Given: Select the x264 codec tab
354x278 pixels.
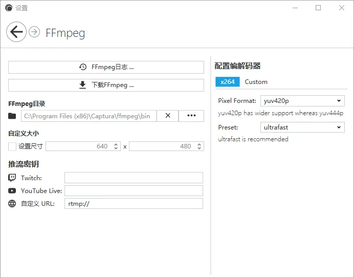Looking at the screenshot, I should (228, 82).
